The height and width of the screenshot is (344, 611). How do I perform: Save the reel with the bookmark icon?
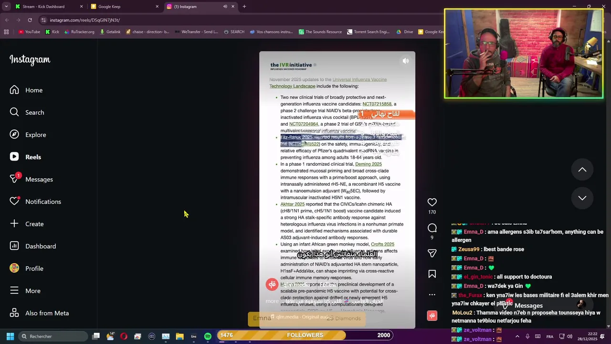(432, 274)
